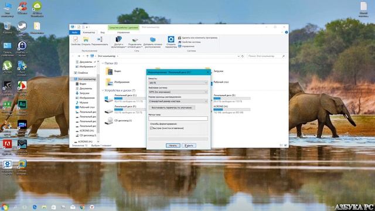Screen dimensions: 375x211
Task: Click Добавить сетевое расположение icon
Action: tap(152, 43)
